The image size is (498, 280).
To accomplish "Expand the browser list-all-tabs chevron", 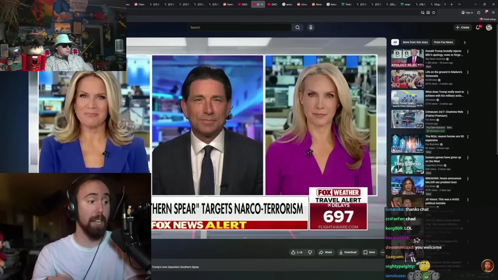I will 459,4.
